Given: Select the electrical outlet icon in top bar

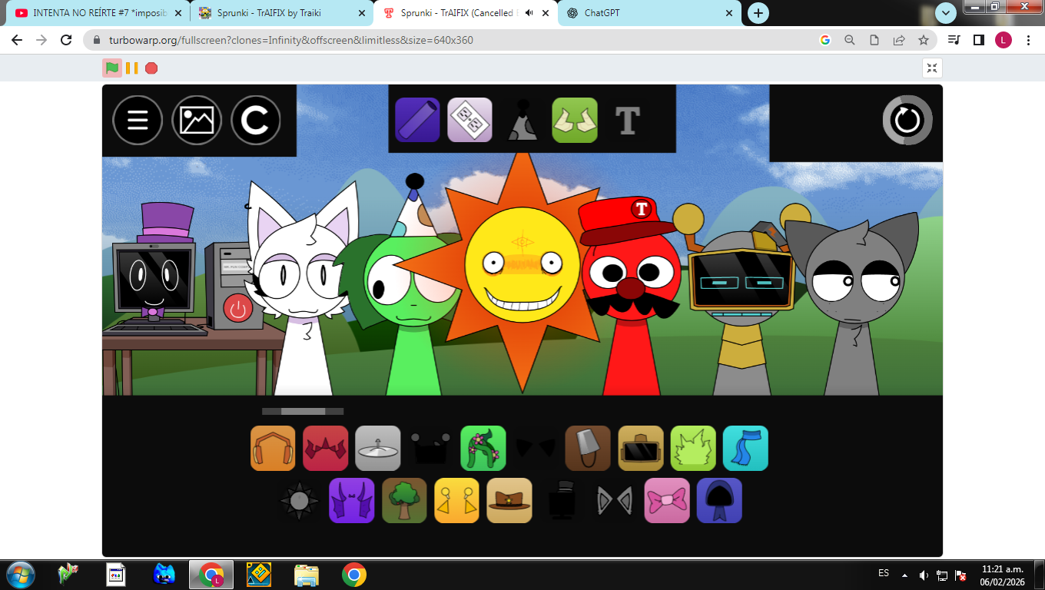Looking at the screenshot, I should (x=469, y=120).
